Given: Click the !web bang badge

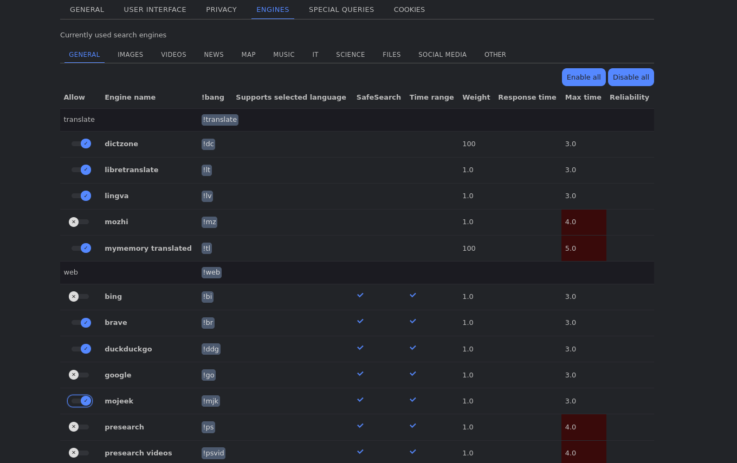Looking at the screenshot, I should pos(211,272).
